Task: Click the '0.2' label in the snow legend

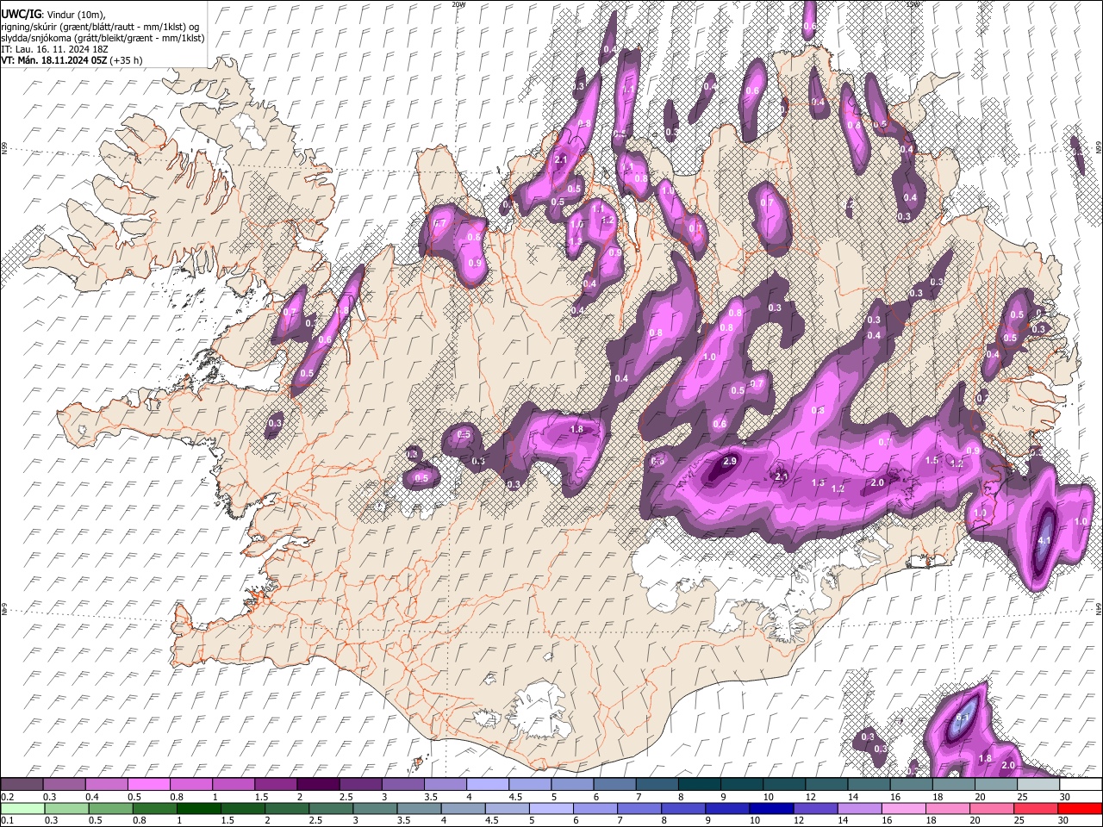Action: [x=7, y=796]
